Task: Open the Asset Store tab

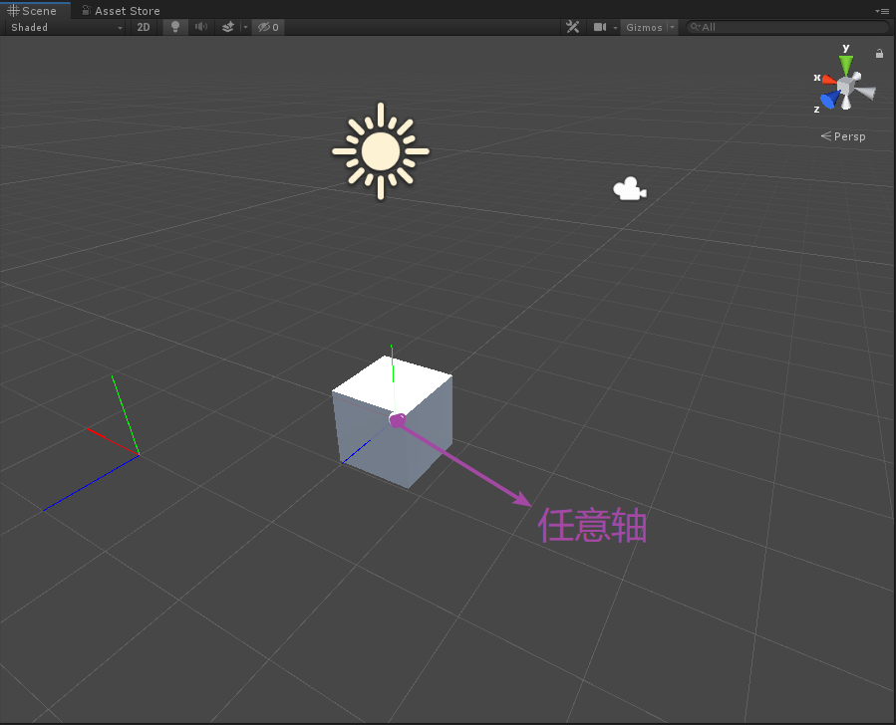Action: click(121, 10)
